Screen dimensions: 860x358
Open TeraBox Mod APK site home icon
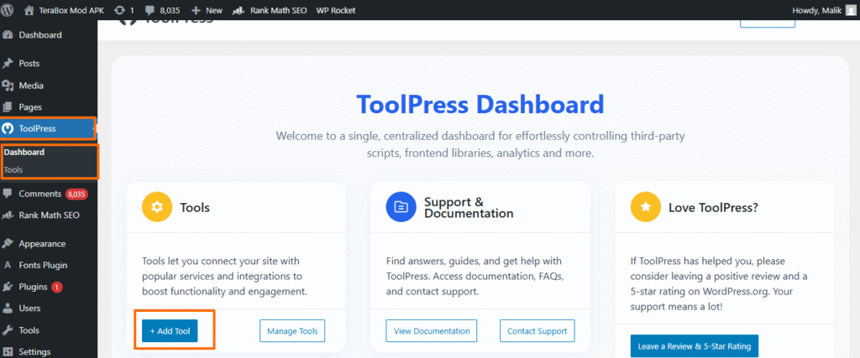point(29,10)
